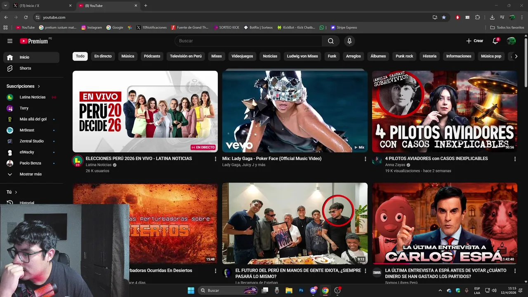Viewport: 528px width, 297px height.
Task: Open the account avatar menu
Action: point(511,41)
